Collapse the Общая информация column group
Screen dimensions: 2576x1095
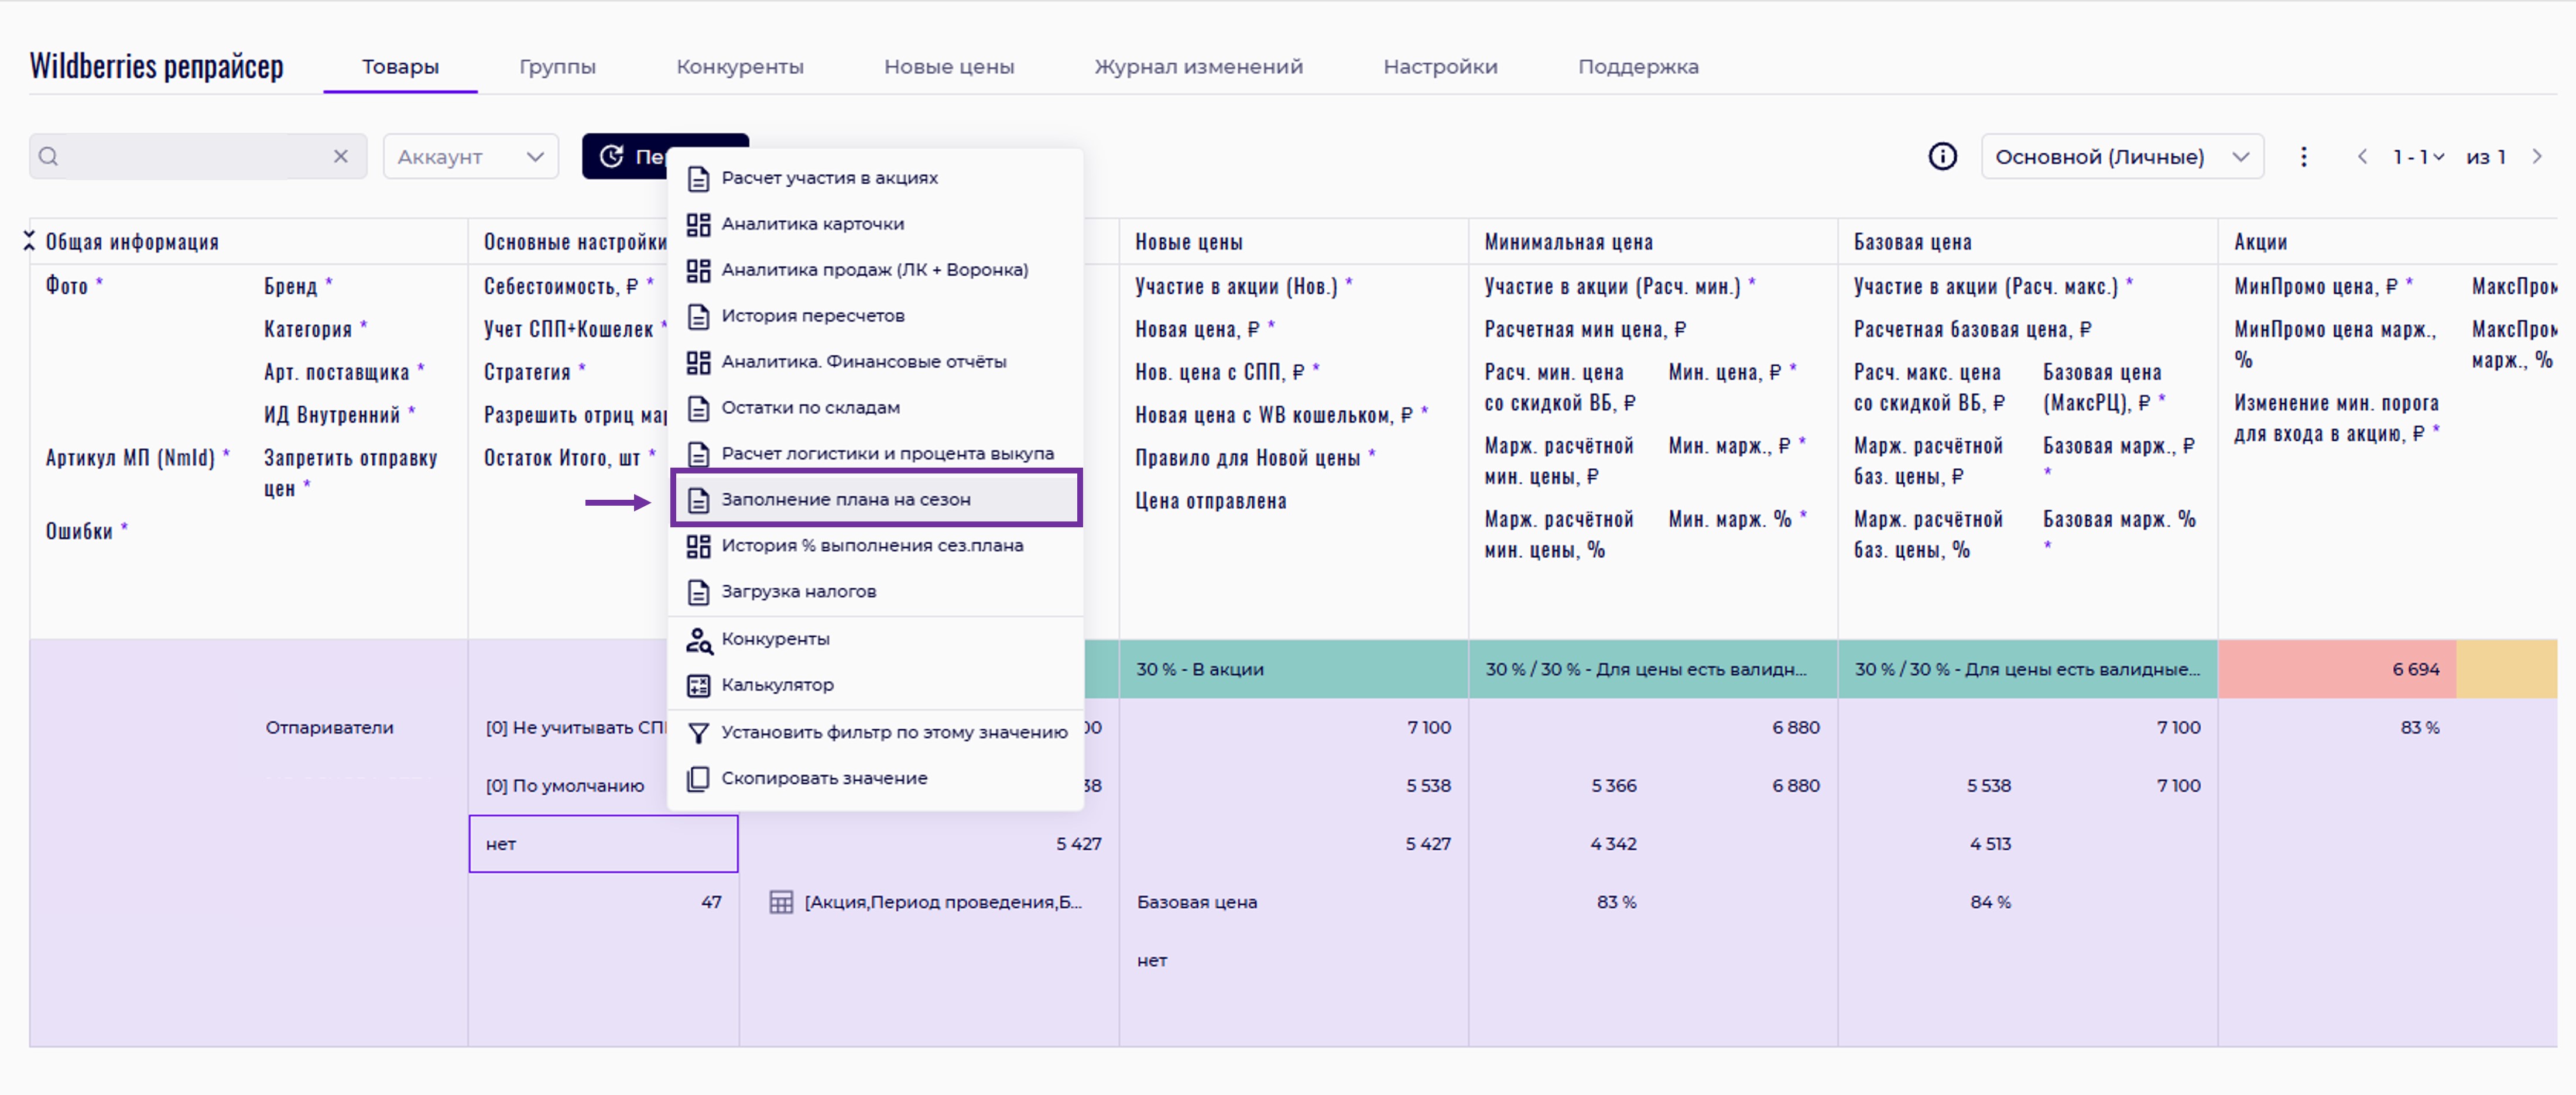click(29, 241)
